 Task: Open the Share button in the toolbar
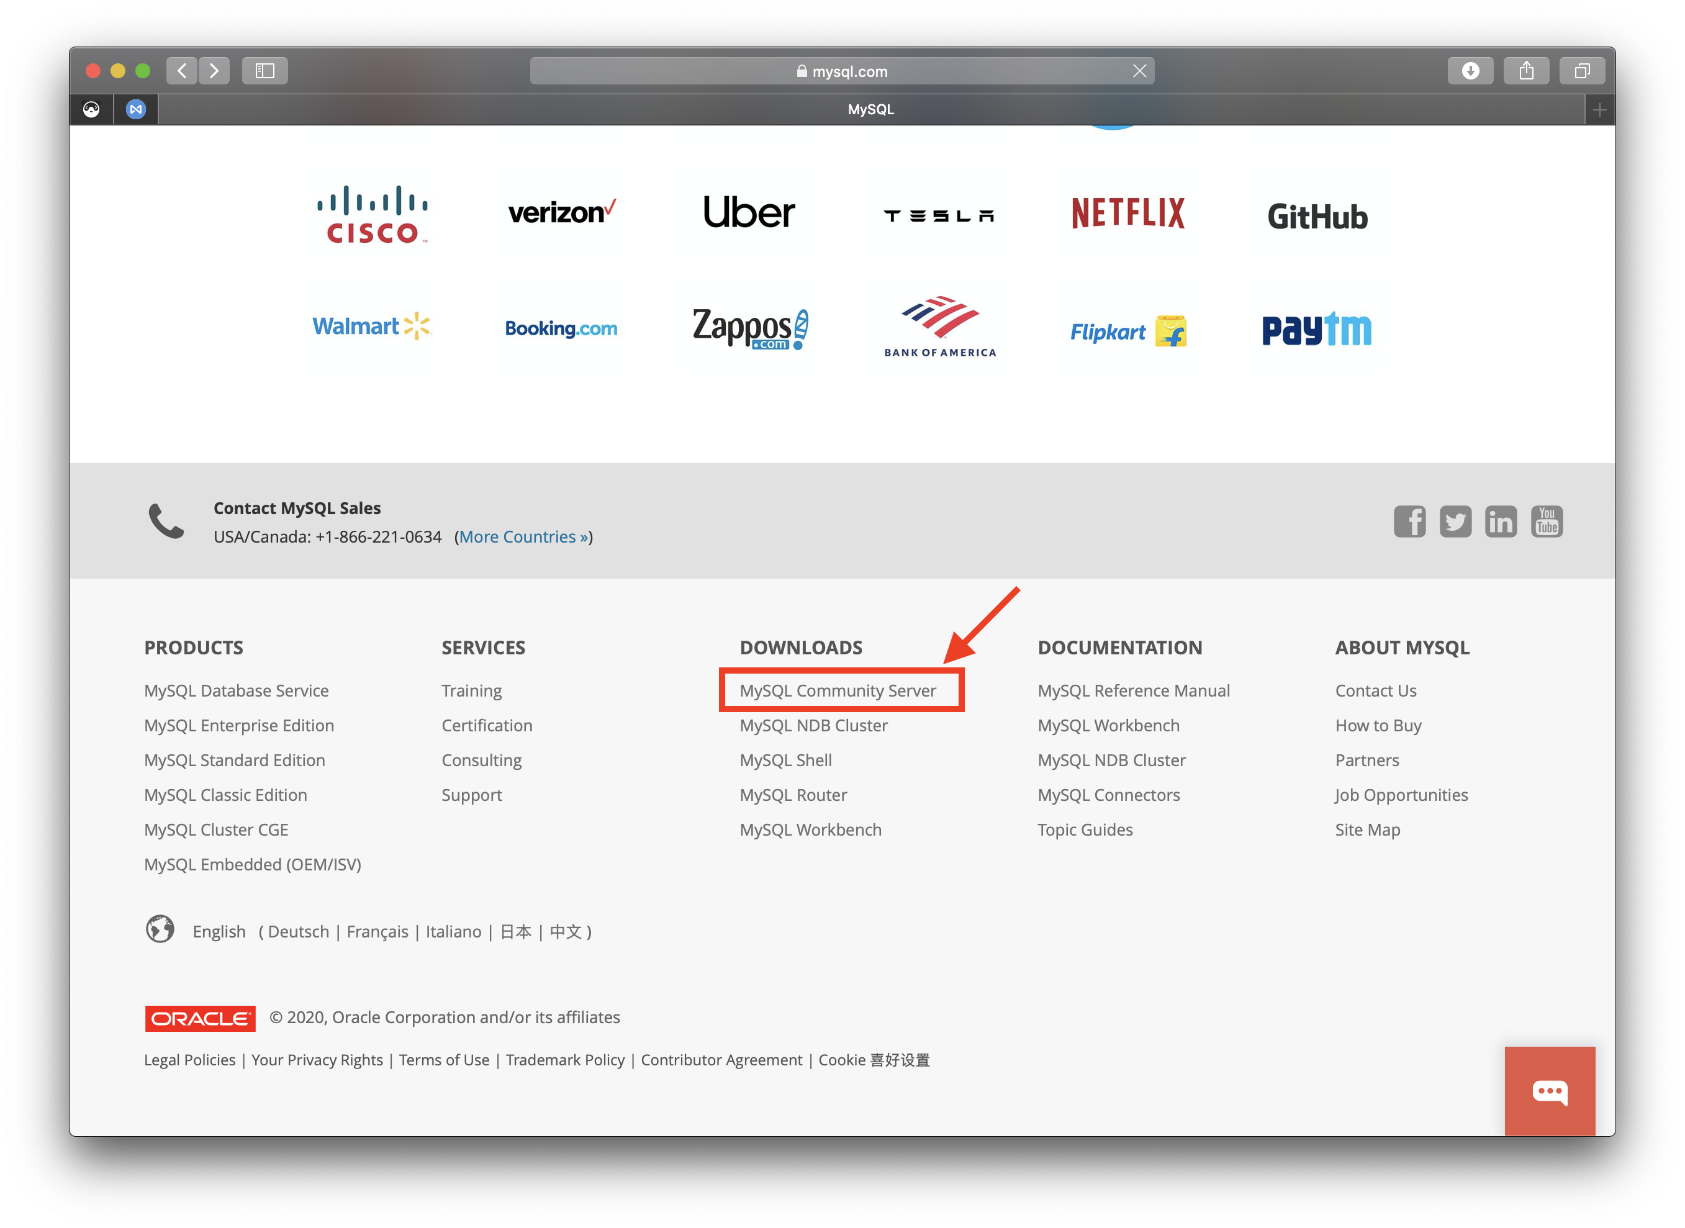[1525, 71]
